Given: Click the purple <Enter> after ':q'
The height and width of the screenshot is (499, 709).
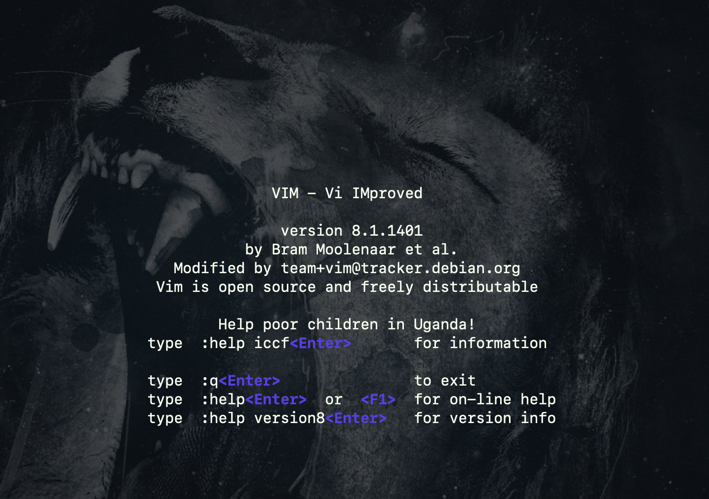Looking at the screenshot, I should click(x=249, y=381).
